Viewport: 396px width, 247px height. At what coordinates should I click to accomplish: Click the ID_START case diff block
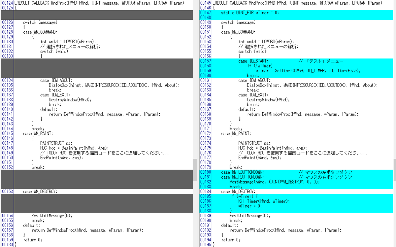264,68
